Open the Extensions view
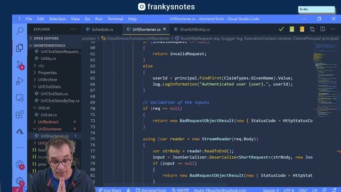341x192 pixels. point(20,115)
